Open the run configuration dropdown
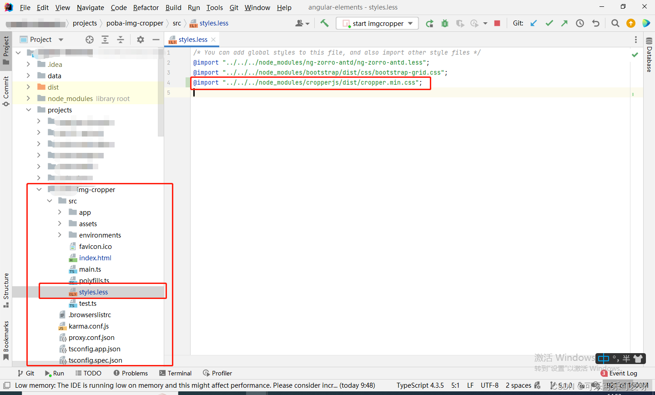655x395 pixels. pos(378,23)
